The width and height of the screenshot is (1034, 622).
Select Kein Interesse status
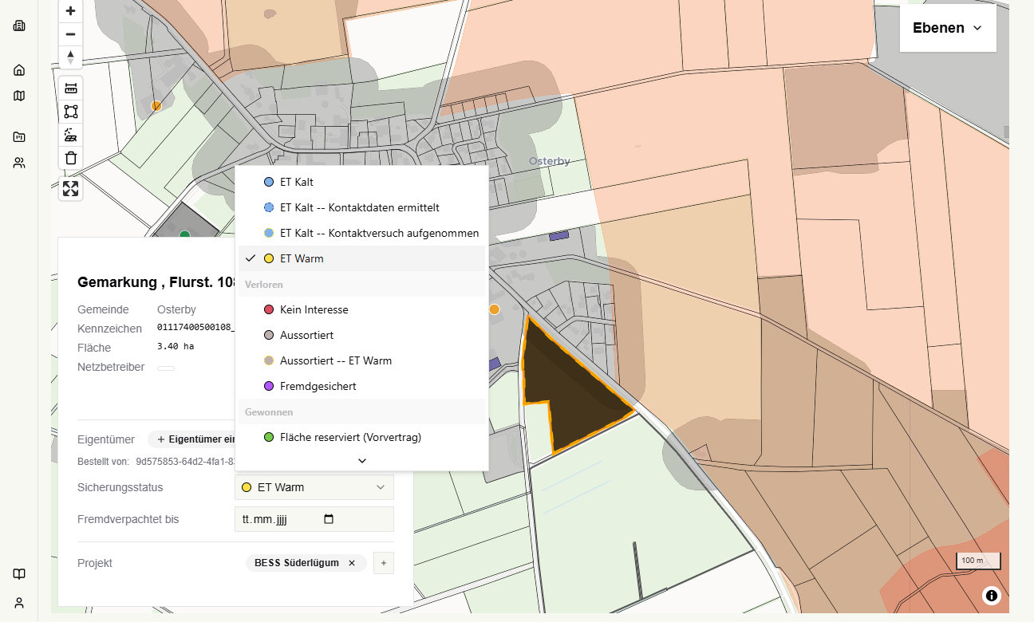click(x=362, y=309)
